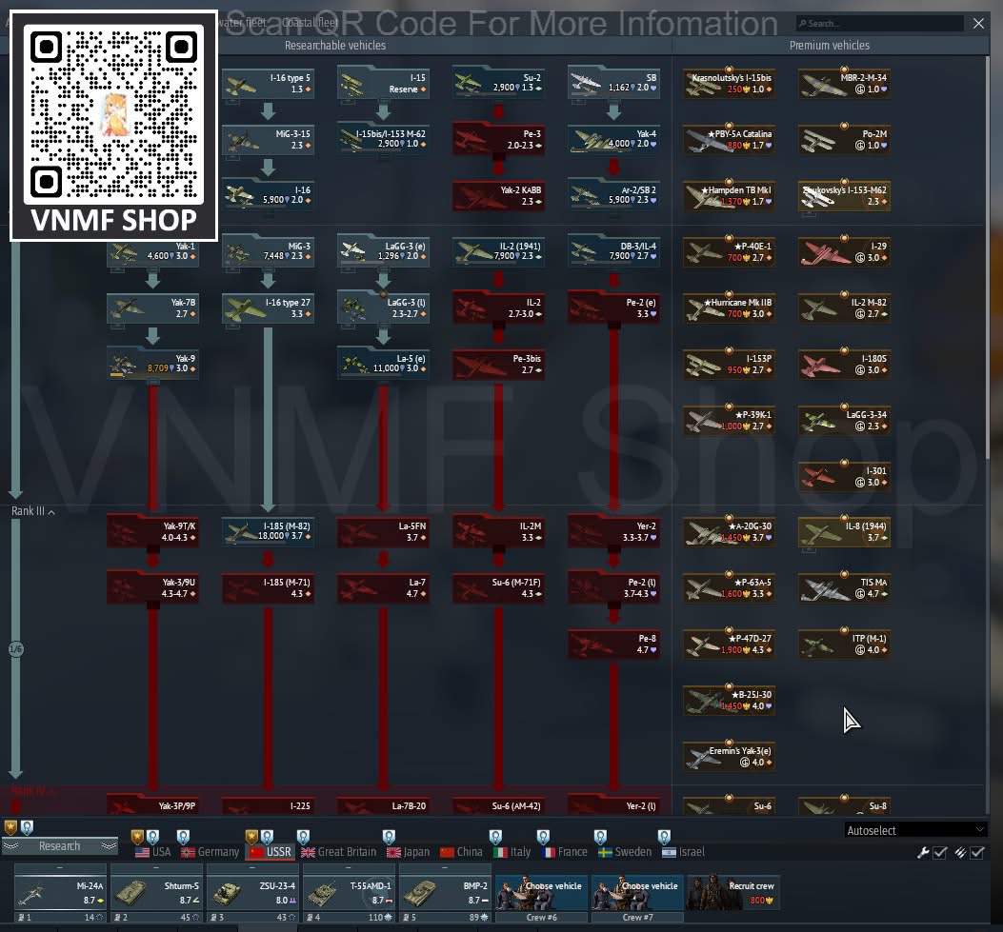Expand the BMP-2 crew slot panel
This screenshot has width=1003, height=932.
pyautogui.click(x=445, y=867)
